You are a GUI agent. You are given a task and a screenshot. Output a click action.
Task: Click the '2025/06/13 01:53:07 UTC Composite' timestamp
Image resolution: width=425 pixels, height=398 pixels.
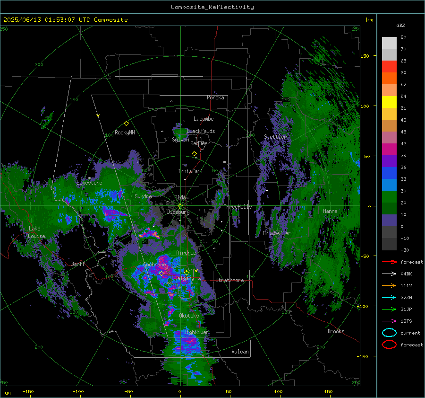click(65, 20)
